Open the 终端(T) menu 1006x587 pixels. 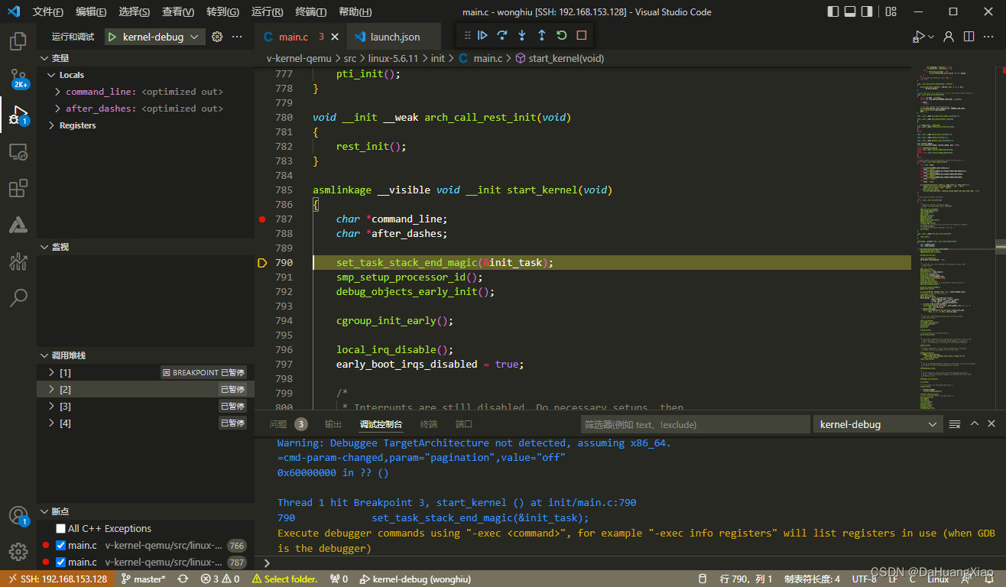tap(310, 11)
